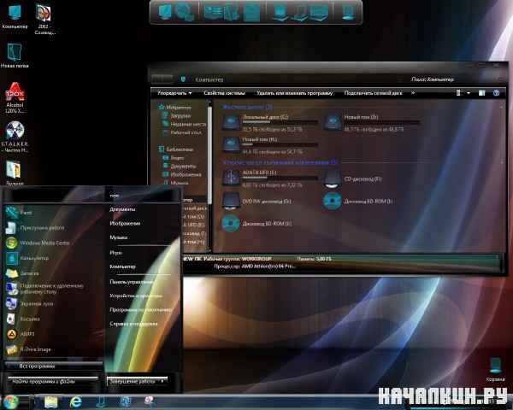Open the DVD RW дисковод drive
Image resolution: width=513 pixels, height=410 pixels.
[231, 201]
